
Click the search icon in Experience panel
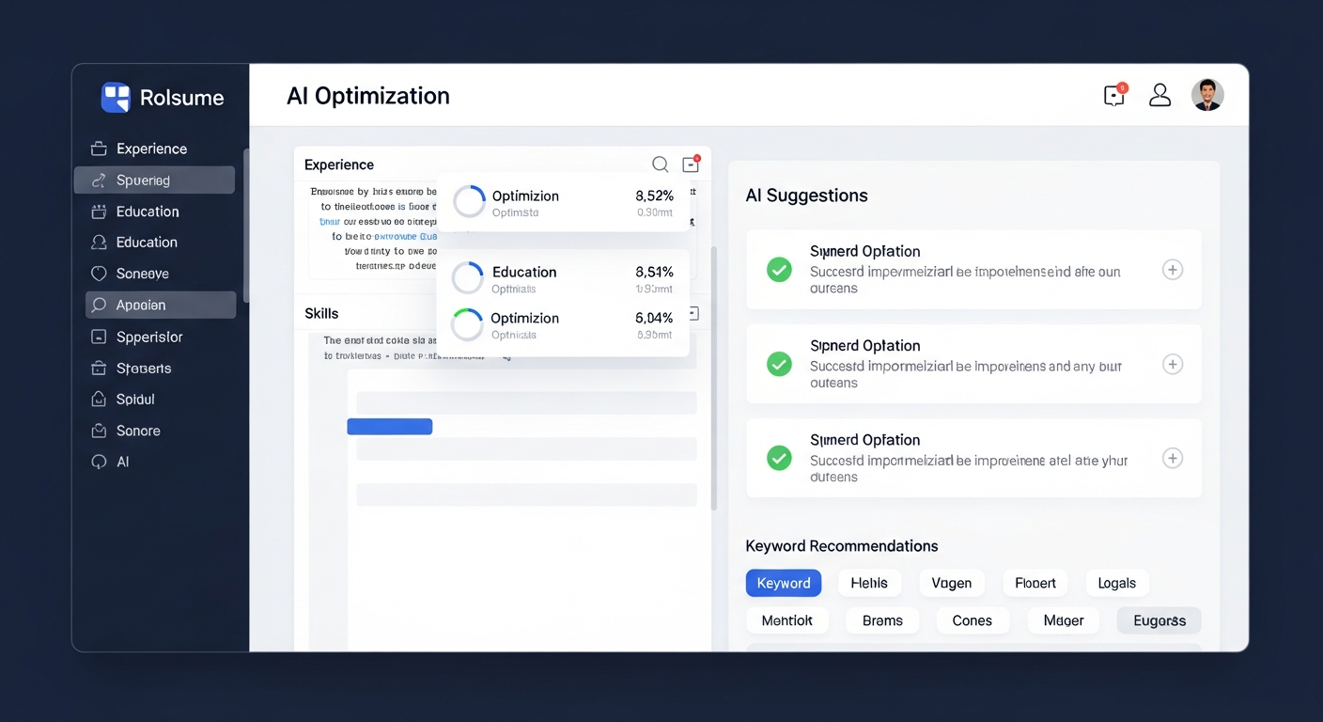coord(661,165)
